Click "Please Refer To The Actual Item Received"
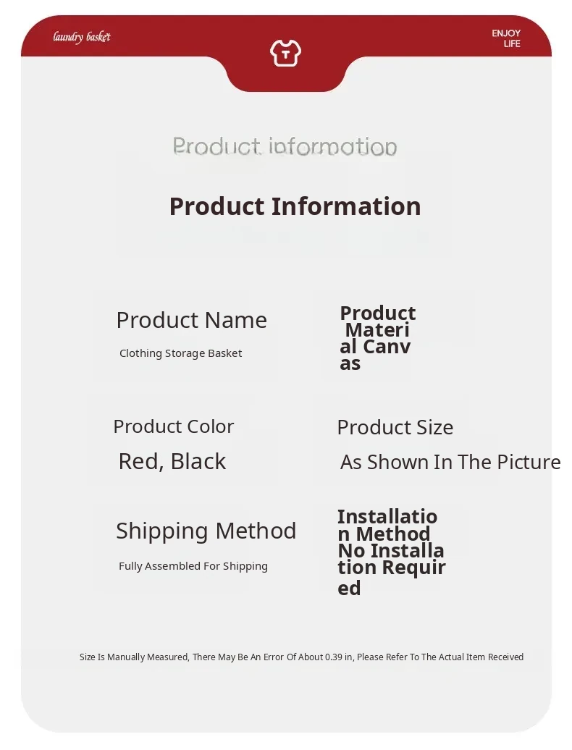The height and width of the screenshot is (750, 572). click(440, 657)
